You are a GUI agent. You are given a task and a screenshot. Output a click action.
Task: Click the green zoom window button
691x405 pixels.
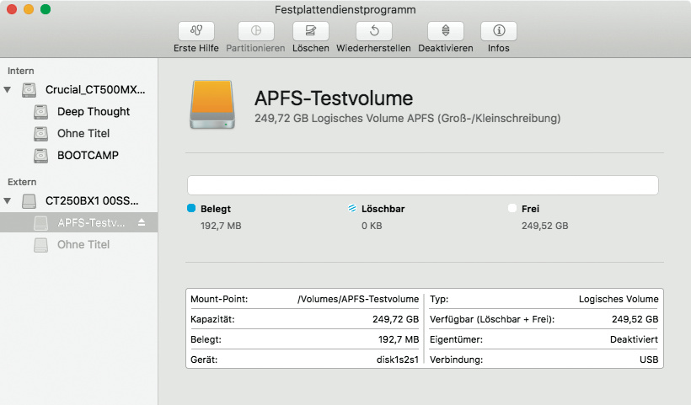pos(46,9)
